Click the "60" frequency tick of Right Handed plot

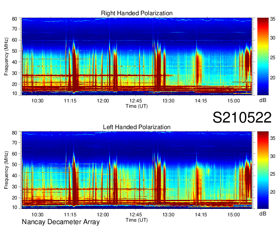pos(14,40)
